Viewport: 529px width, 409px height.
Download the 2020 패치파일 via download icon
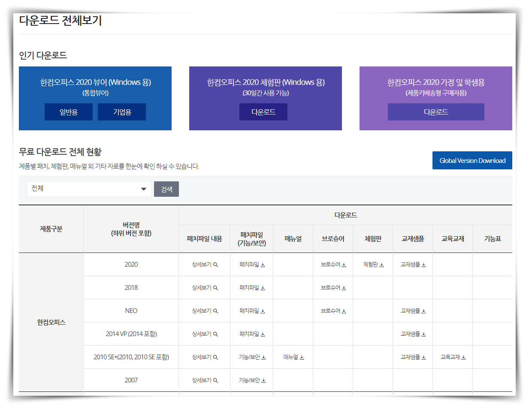251,264
